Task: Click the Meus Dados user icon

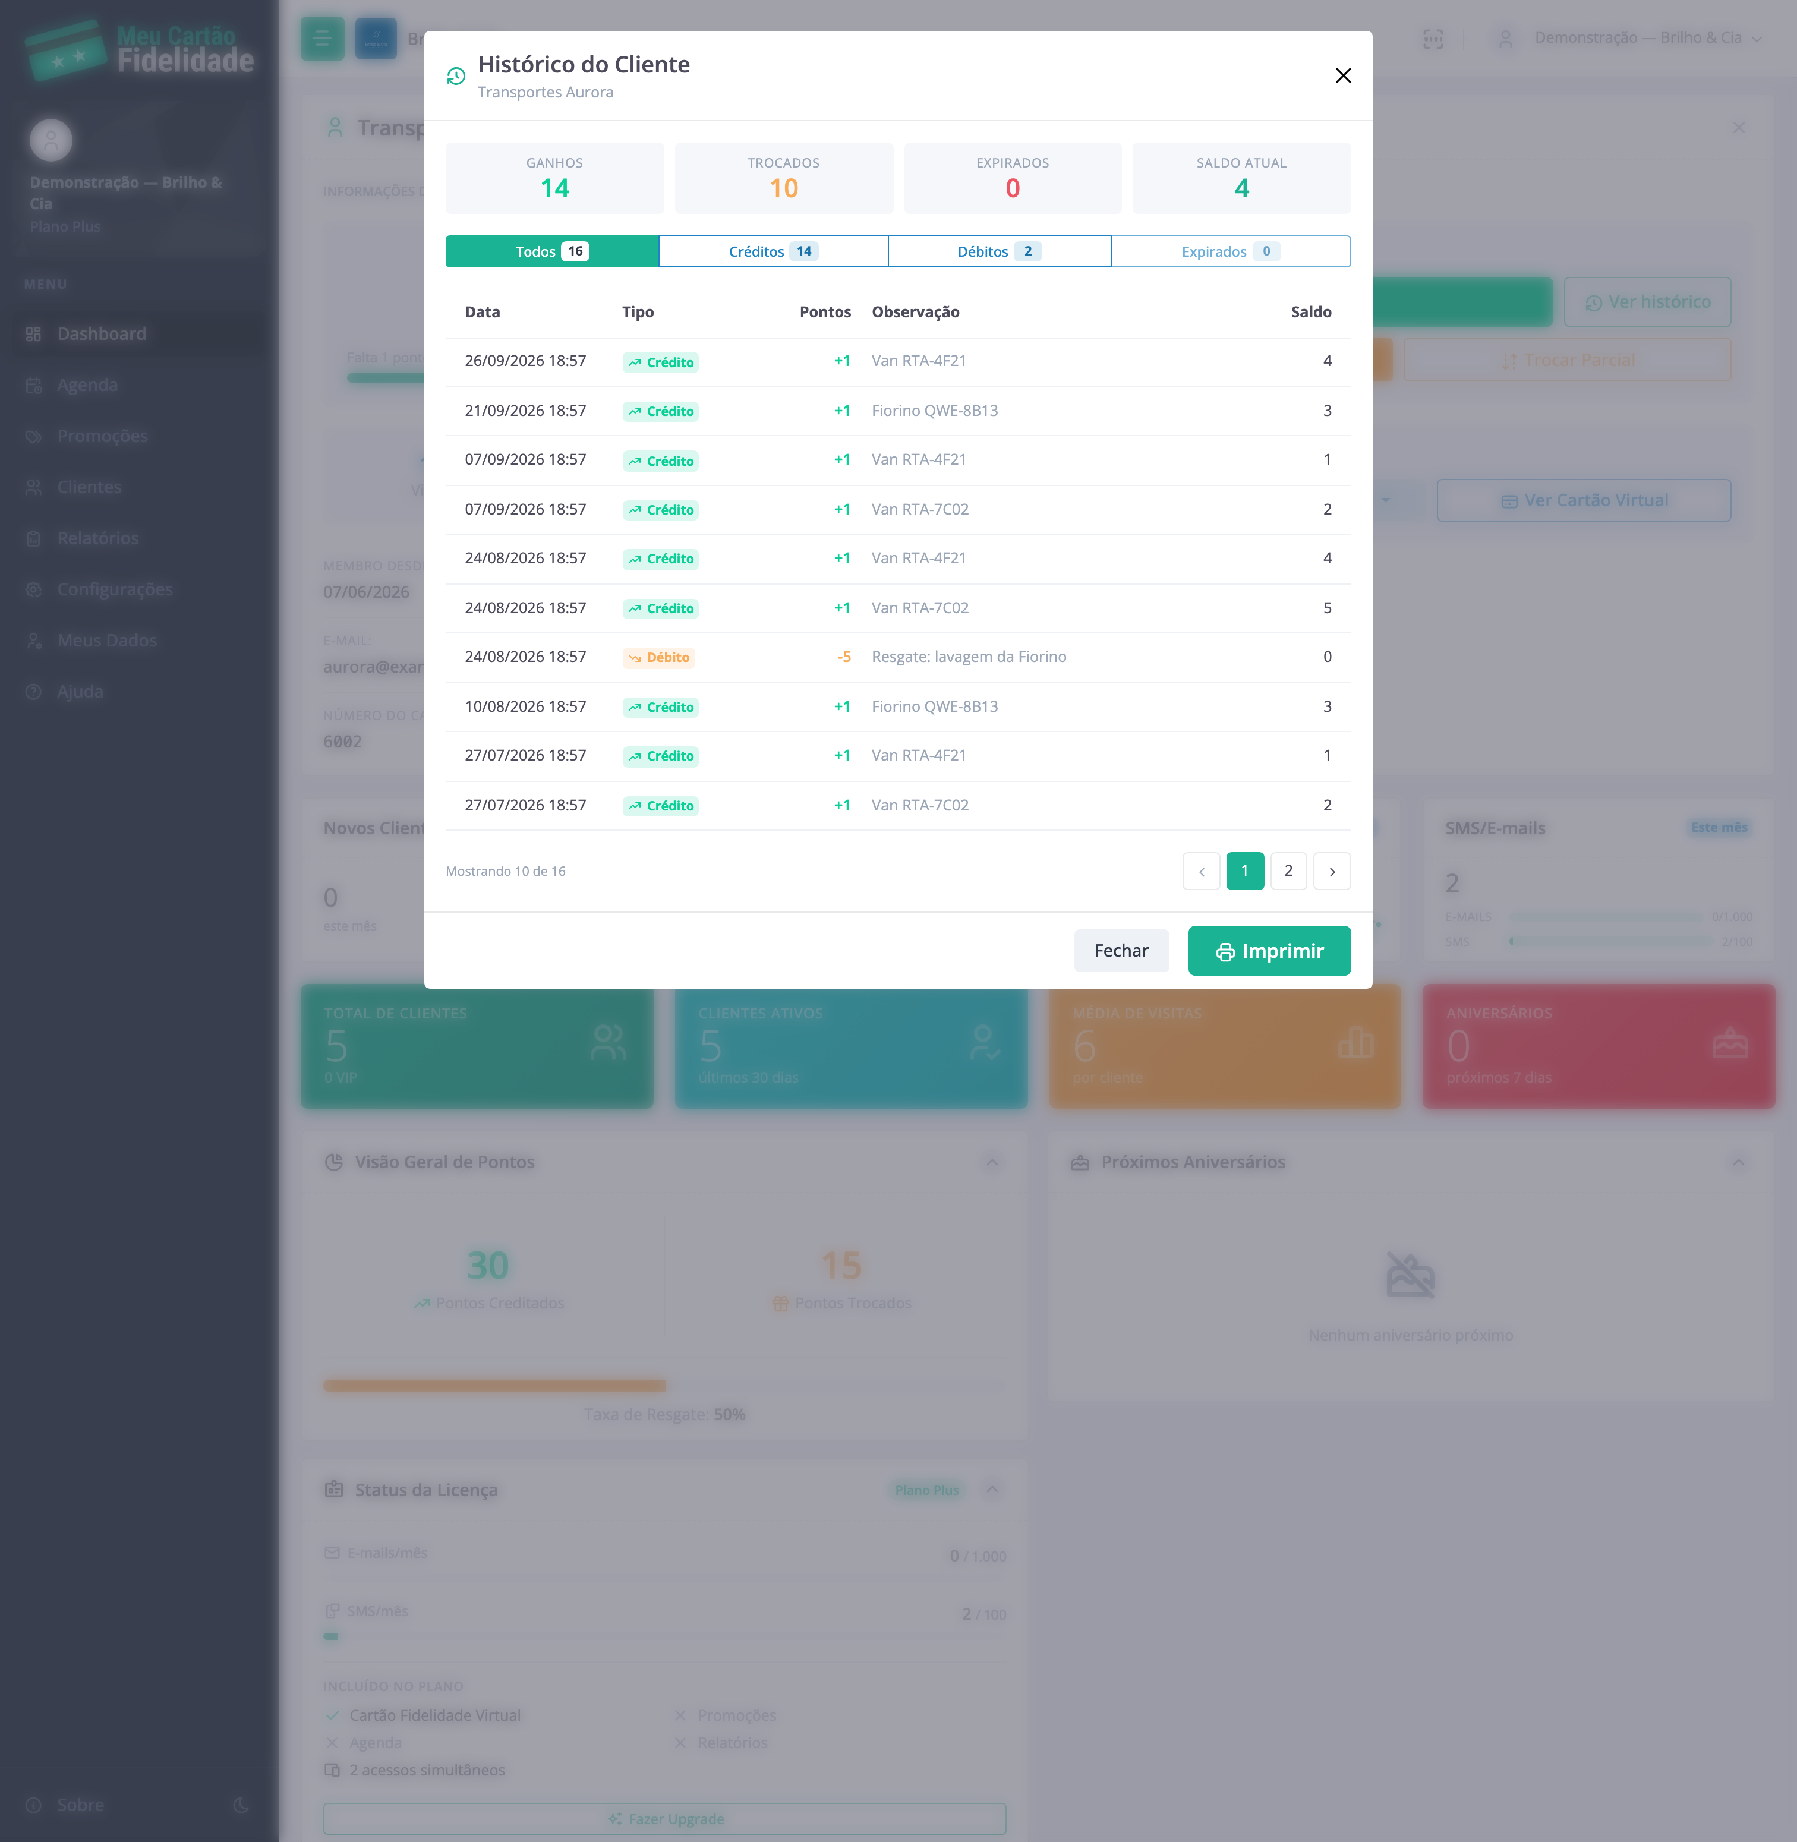Action: tap(34, 641)
